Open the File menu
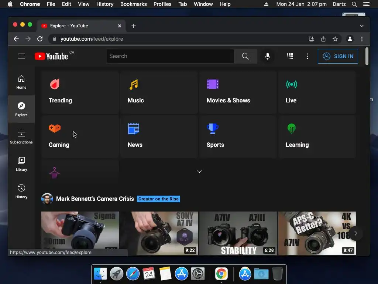This screenshot has width=378, height=284. point(51,4)
